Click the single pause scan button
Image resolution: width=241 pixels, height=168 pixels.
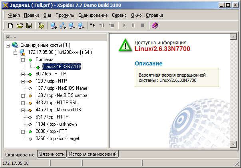click(x=133, y=26)
